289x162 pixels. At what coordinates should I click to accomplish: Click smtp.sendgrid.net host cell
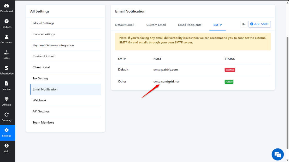166,82
